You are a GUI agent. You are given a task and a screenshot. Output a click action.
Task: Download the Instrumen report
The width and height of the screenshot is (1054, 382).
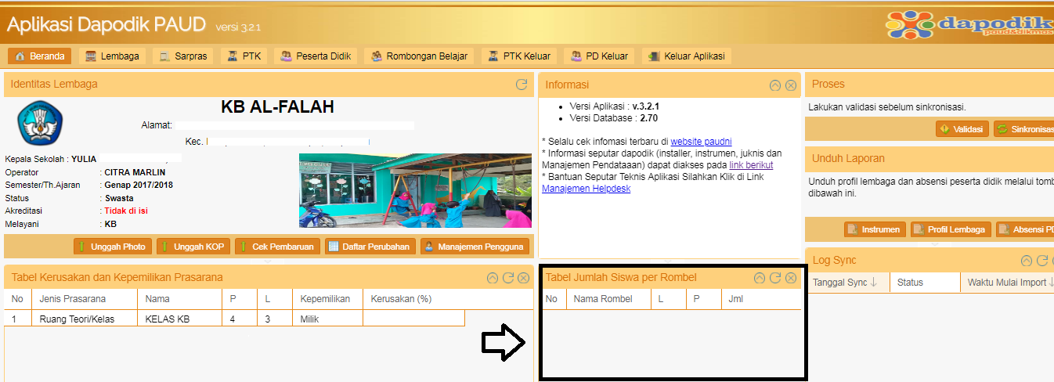point(875,229)
